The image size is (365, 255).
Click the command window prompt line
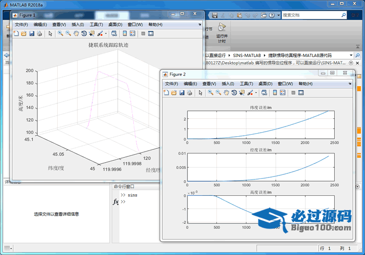[x=139, y=201]
